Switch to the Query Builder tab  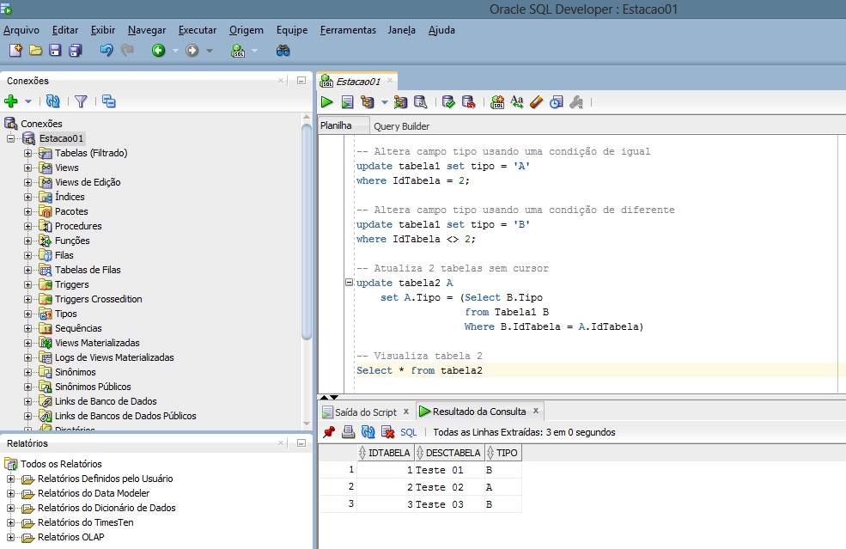pos(401,126)
